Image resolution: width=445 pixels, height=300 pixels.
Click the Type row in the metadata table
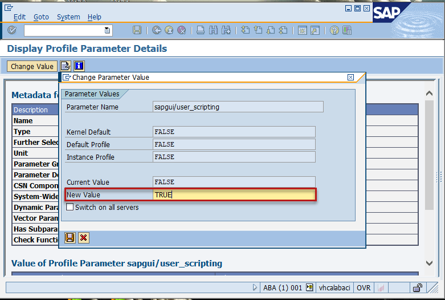coord(35,132)
